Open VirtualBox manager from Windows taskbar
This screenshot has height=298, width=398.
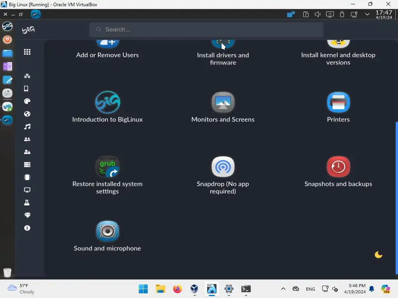(x=194, y=289)
